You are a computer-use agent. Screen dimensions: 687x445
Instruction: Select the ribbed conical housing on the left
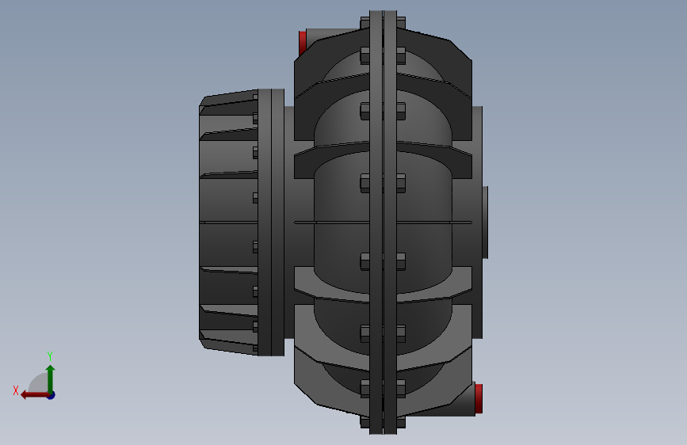[228, 222]
